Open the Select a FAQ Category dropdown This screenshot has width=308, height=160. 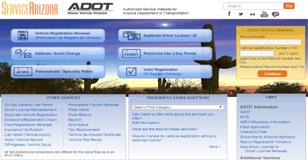pyautogui.click(x=178, y=107)
